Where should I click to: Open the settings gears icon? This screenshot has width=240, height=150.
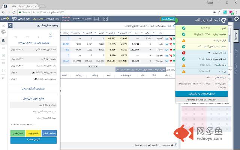coord(14,19)
